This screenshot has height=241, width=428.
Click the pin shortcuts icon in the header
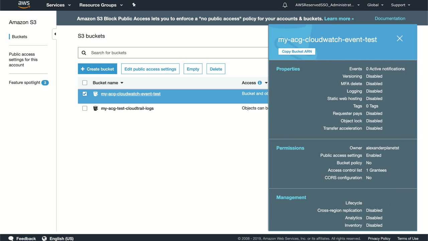pyautogui.click(x=134, y=5)
